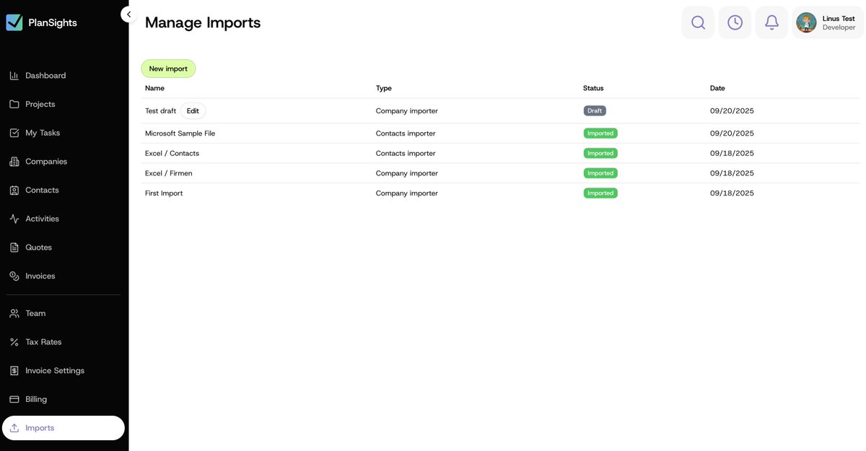Viewport: 866px width, 451px height.
Task: Click date 09/20/2025 of Microsoft Sample File
Action: tap(732, 133)
